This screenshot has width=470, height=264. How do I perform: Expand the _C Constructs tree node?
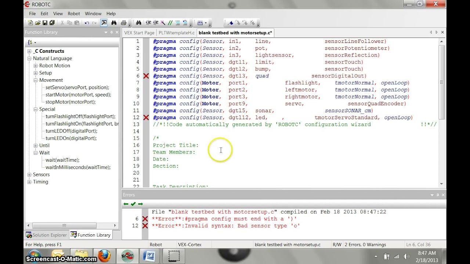coord(29,51)
